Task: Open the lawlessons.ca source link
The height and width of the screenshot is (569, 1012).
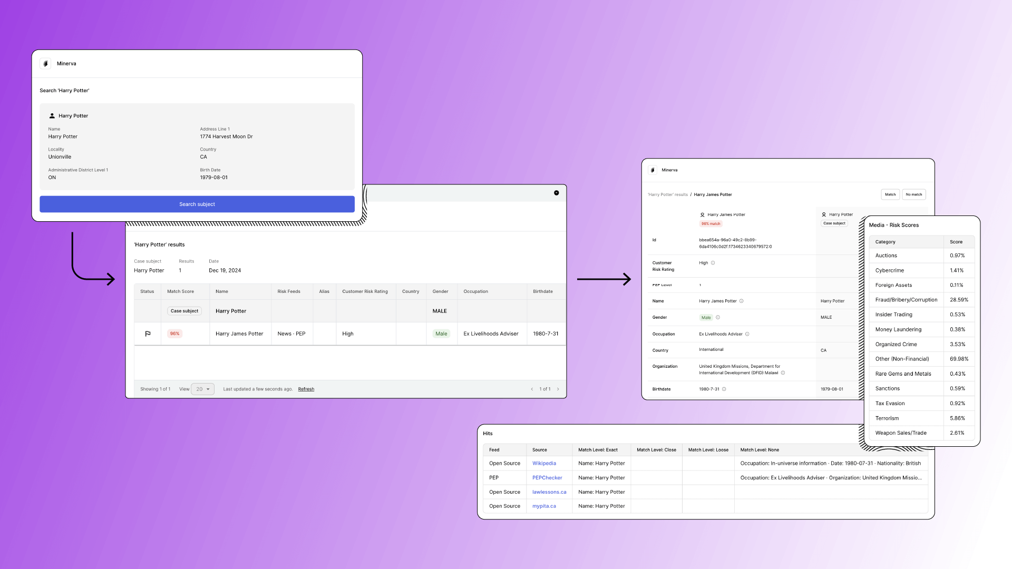Action: point(549,492)
